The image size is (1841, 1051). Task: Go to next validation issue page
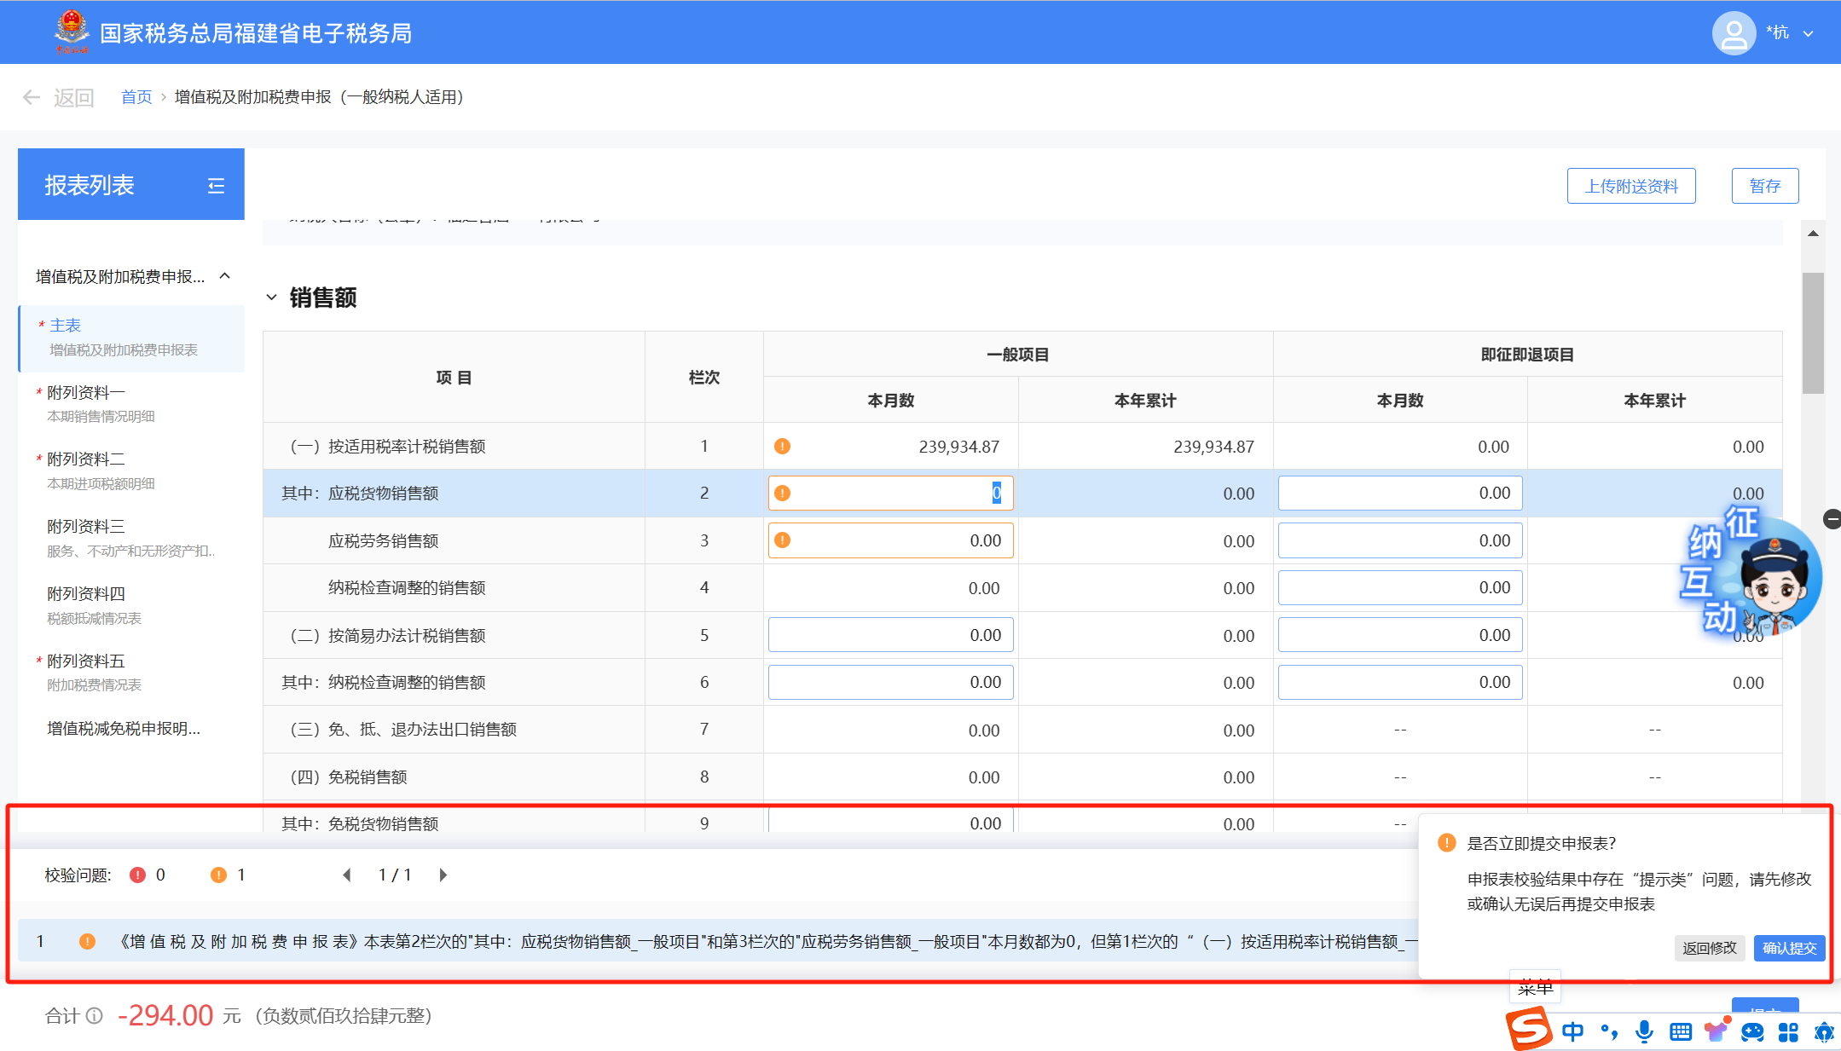(443, 875)
